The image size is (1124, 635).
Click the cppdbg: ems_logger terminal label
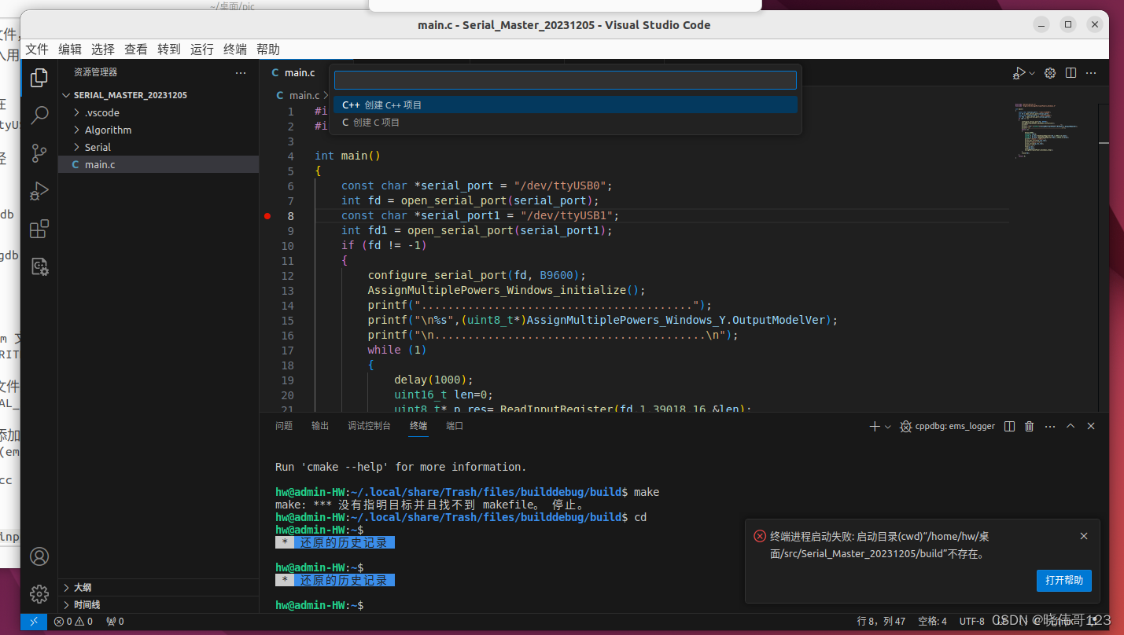(948, 426)
